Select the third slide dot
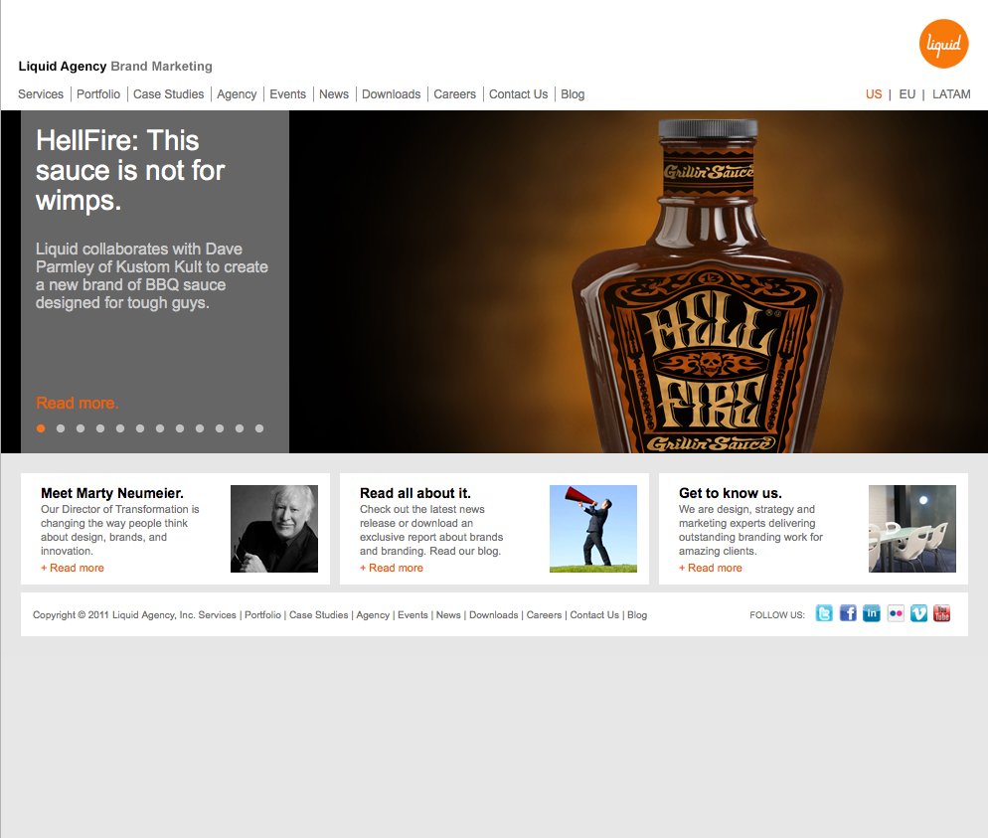The image size is (988, 838). tap(81, 428)
